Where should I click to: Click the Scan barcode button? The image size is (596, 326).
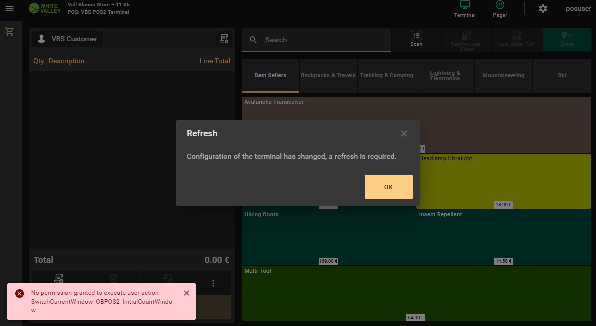(x=416, y=39)
